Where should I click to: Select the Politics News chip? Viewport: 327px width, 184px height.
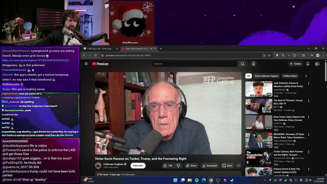290,76
